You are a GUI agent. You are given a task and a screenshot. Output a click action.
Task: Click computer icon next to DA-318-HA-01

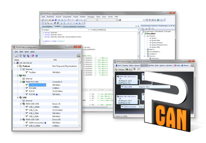(x=18, y=63)
